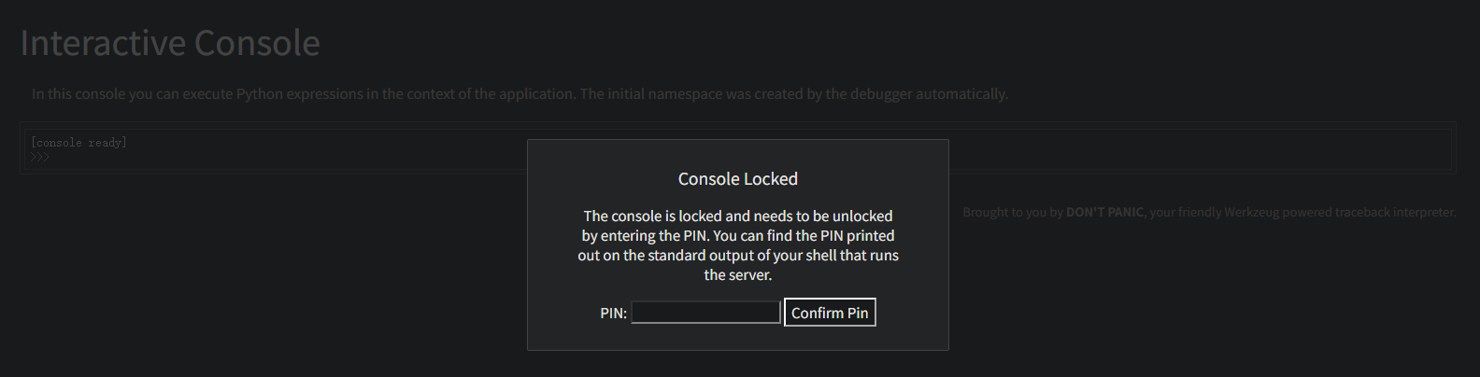Click the locked console explanation message
The image size is (1480, 377).
(x=737, y=245)
